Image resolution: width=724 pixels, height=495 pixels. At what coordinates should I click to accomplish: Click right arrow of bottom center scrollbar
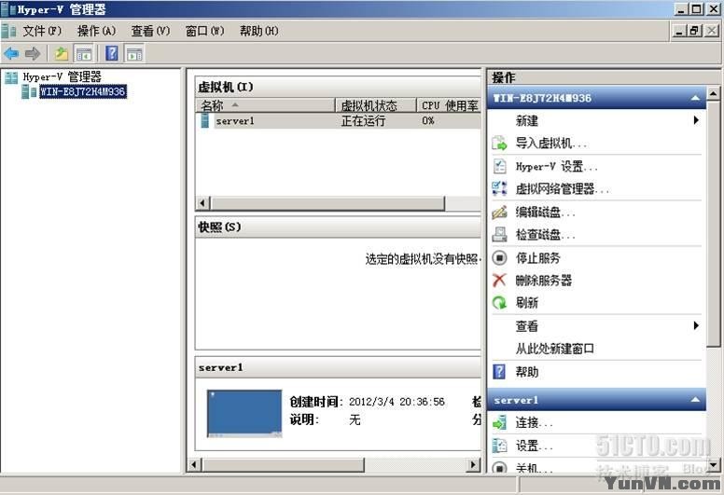pos(473,464)
